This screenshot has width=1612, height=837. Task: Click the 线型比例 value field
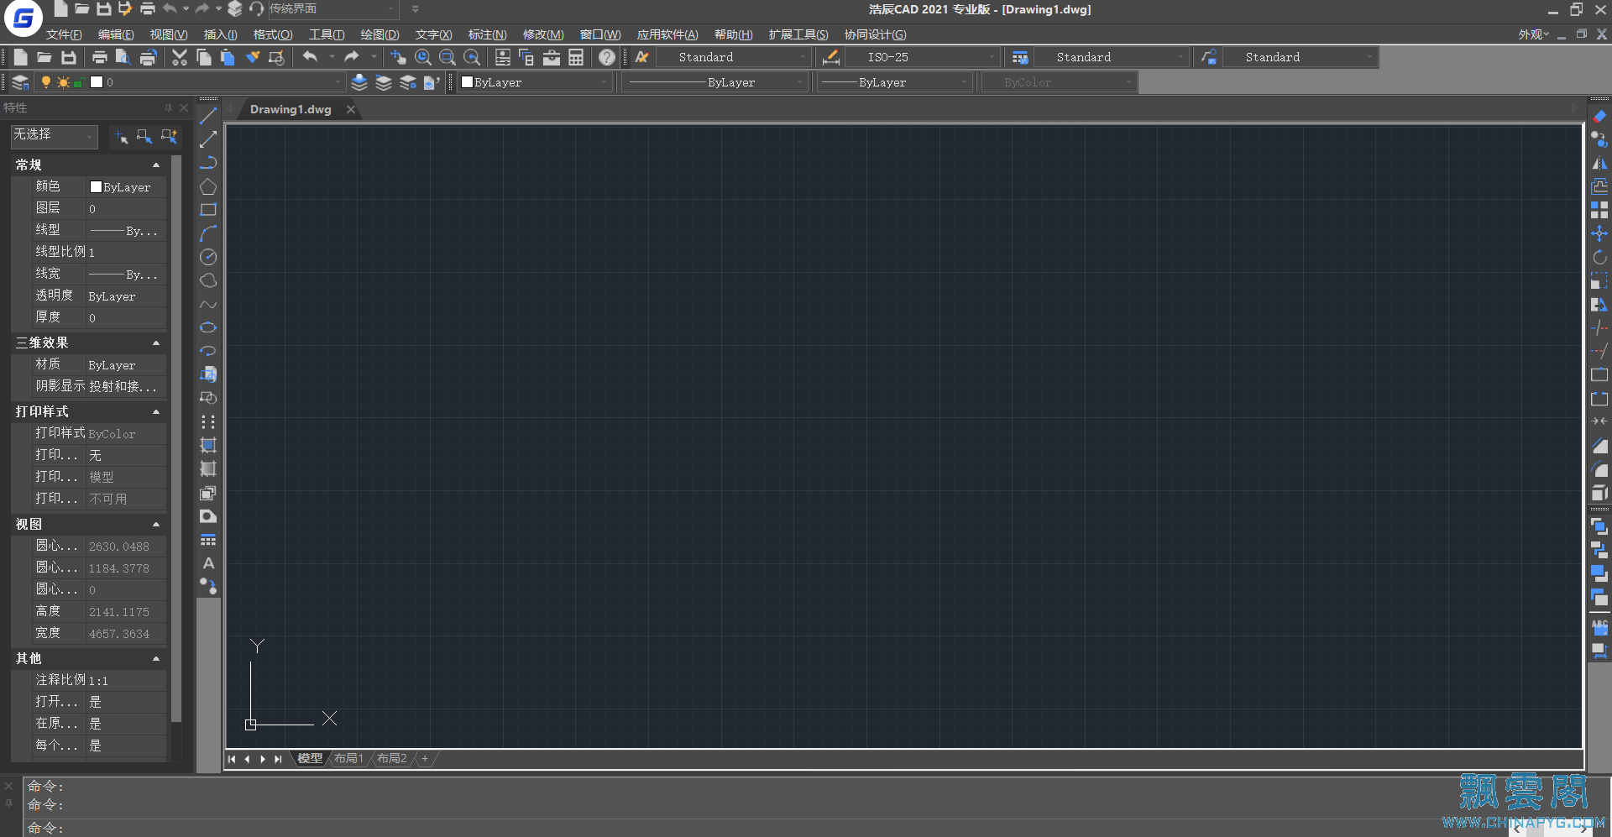pos(126,252)
